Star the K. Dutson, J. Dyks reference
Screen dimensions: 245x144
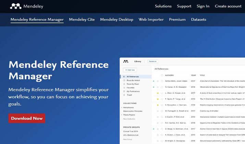tap(158, 135)
